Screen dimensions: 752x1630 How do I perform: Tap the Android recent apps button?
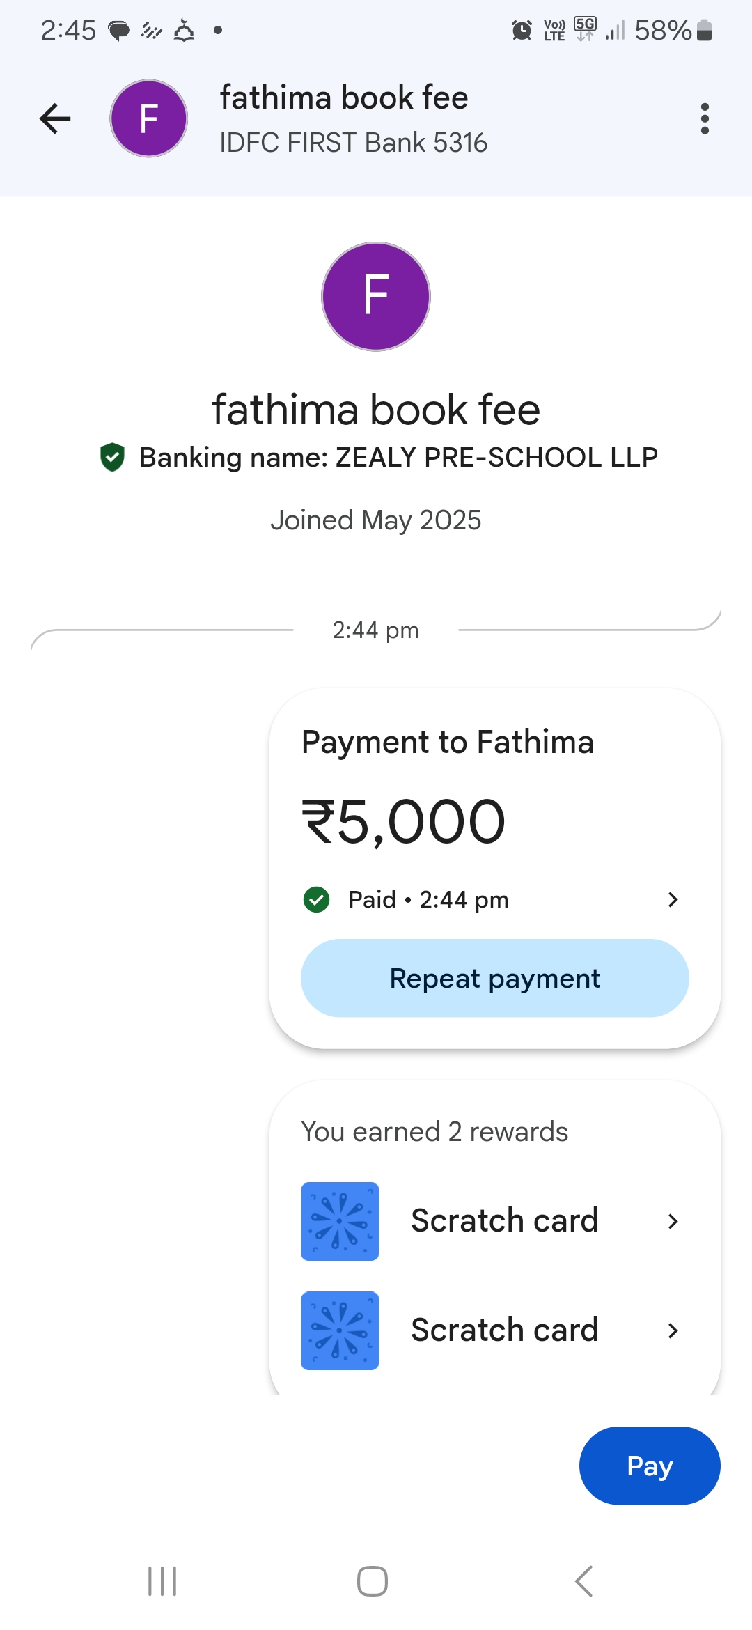tap(162, 1581)
